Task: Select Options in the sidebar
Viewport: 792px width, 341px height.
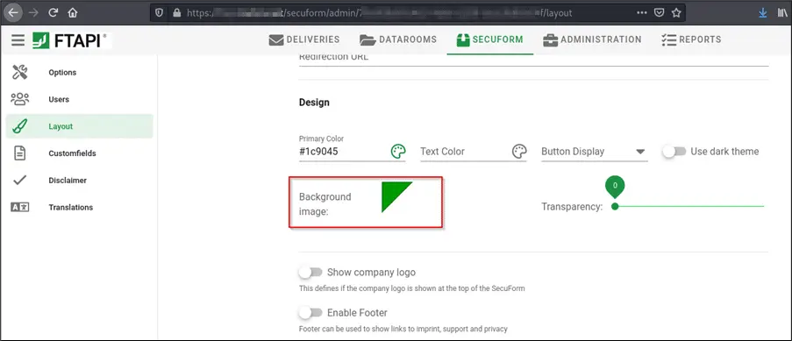Action: coord(79,72)
